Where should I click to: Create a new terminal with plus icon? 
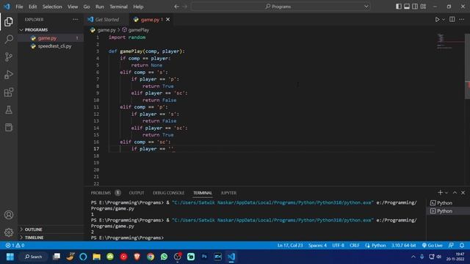click(440, 192)
